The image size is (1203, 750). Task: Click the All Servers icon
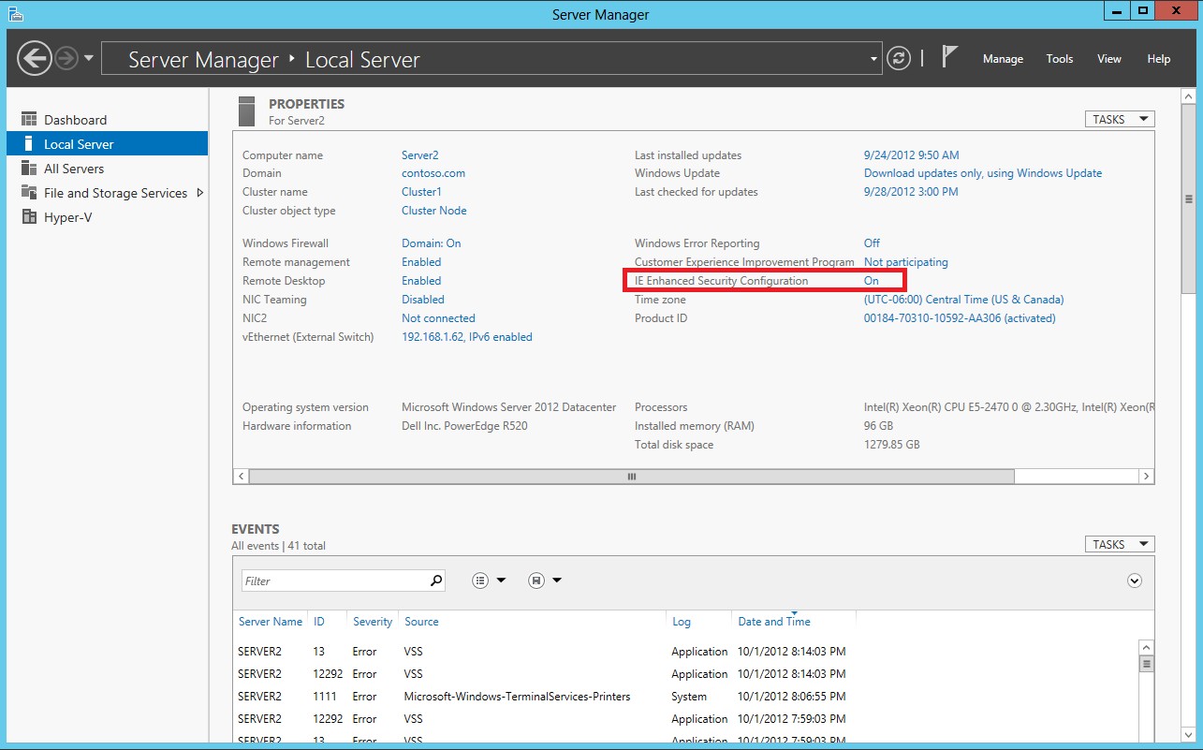pyautogui.click(x=29, y=169)
